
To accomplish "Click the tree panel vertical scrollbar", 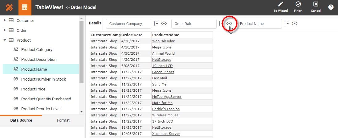I will tap(81, 52).
